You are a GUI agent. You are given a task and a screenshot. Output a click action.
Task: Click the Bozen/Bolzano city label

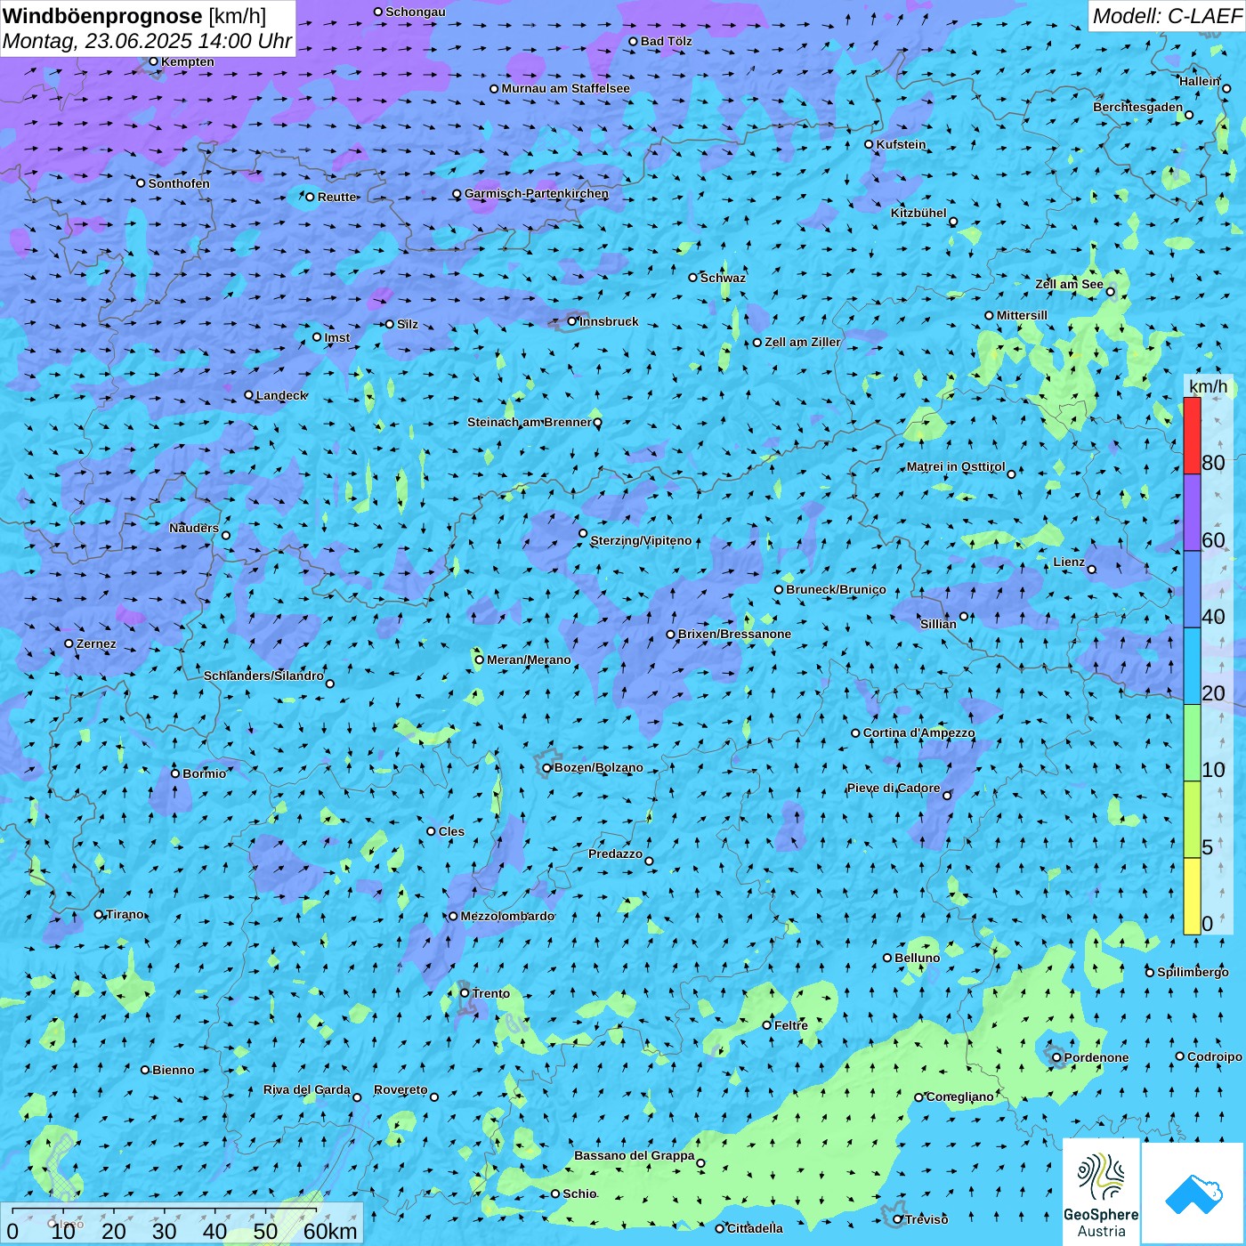598,767
